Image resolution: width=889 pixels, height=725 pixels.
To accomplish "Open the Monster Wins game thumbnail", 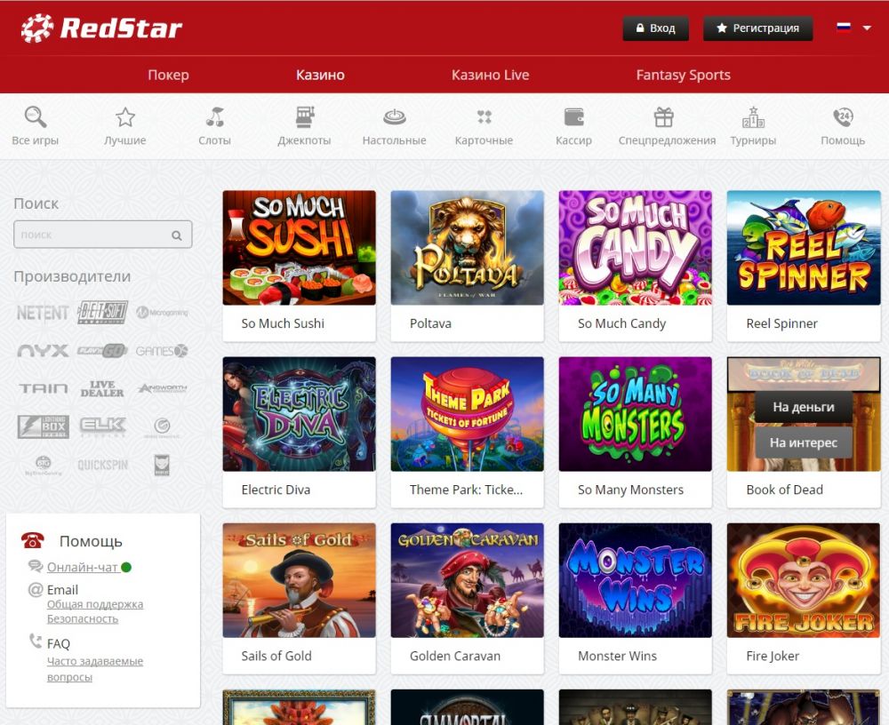I will (635, 580).
